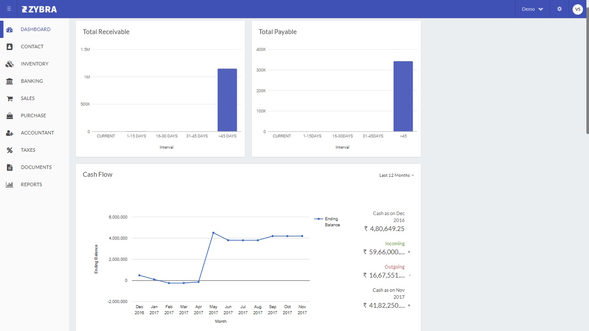Click the Contact address book icon
This screenshot has height=331, width=589.
coord(9,47)
